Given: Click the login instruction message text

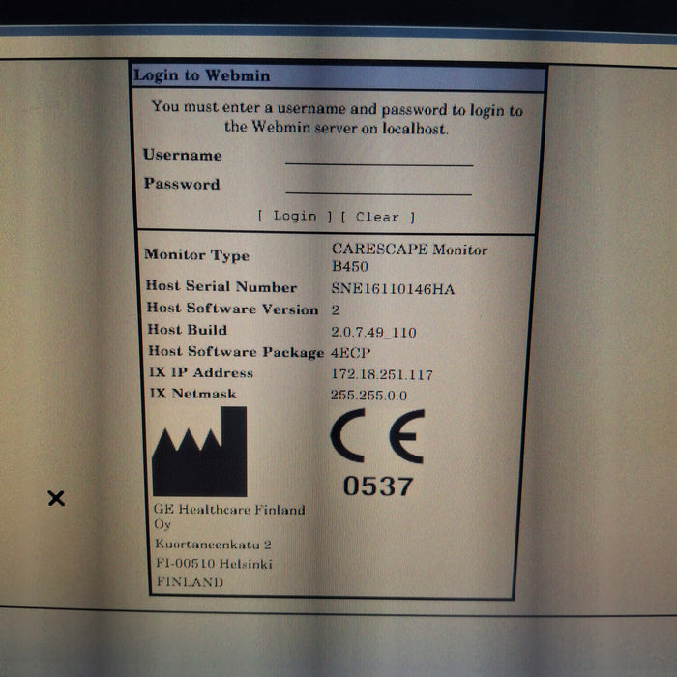Looking at the screenshot, I should (337, 118).
